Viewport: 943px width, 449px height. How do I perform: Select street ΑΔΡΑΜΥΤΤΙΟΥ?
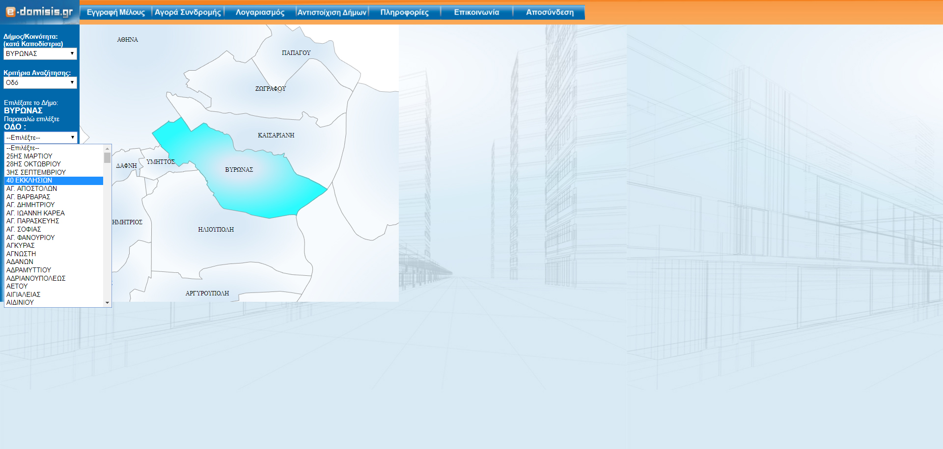click(x=54, y=270)
